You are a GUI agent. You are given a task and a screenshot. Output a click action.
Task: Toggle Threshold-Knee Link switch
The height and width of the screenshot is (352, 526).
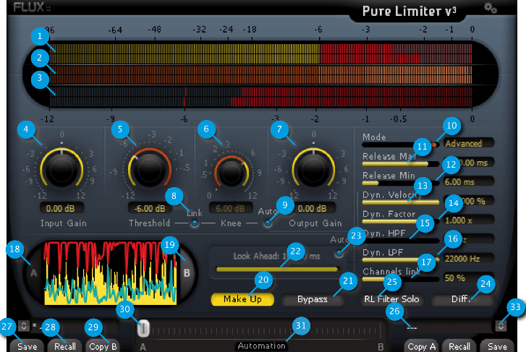(195, 224)
